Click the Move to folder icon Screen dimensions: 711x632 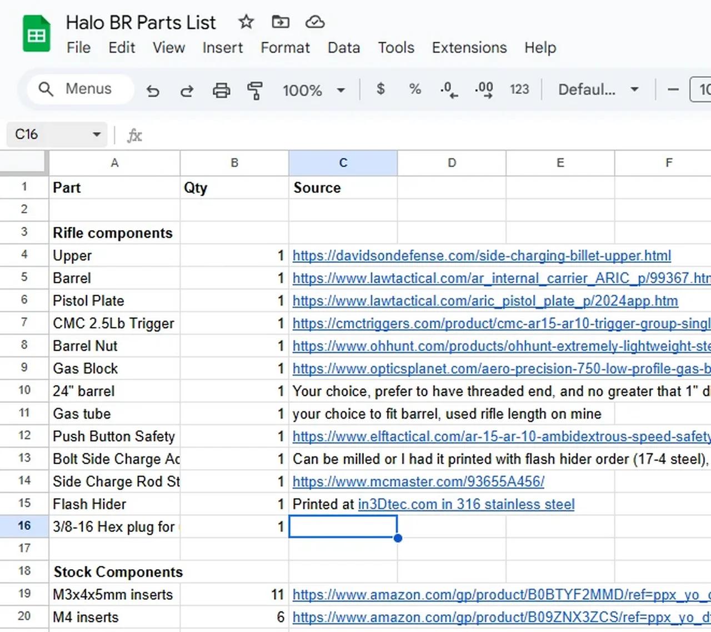(281, 22)
